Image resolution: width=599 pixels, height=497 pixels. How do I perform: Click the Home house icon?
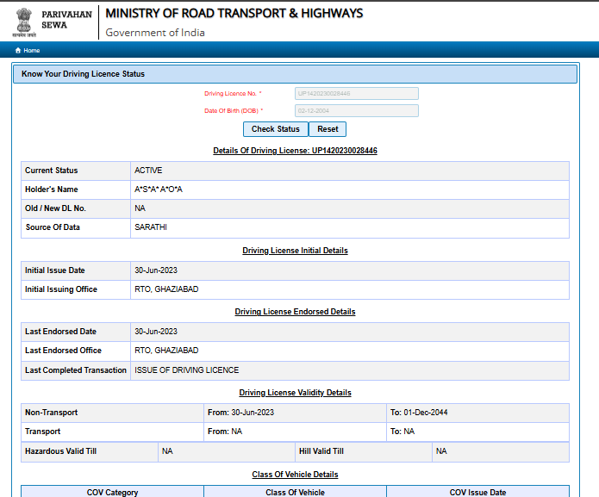pos(17,50)
